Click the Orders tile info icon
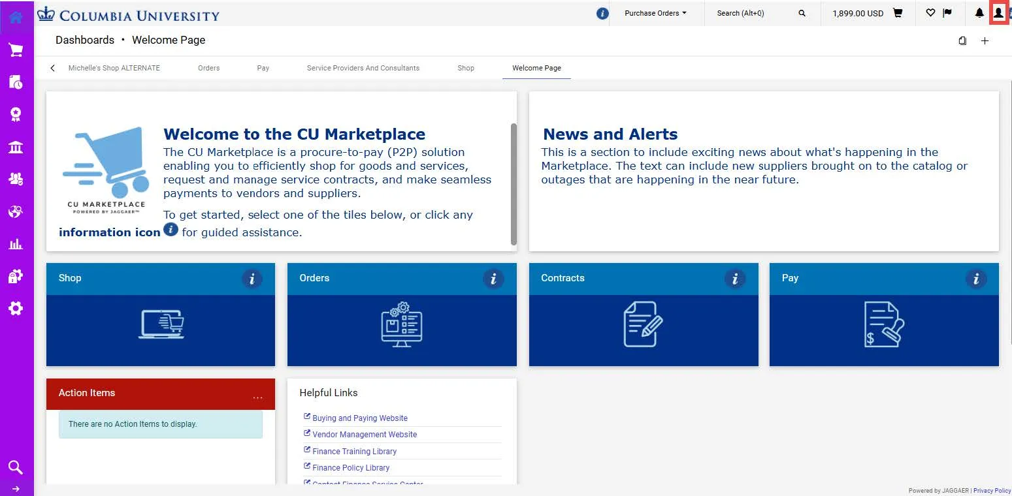1012x496 pixels. (x=493, y=279)
